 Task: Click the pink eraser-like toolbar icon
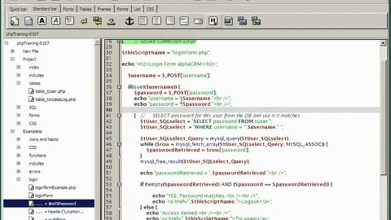coord(198,21)
